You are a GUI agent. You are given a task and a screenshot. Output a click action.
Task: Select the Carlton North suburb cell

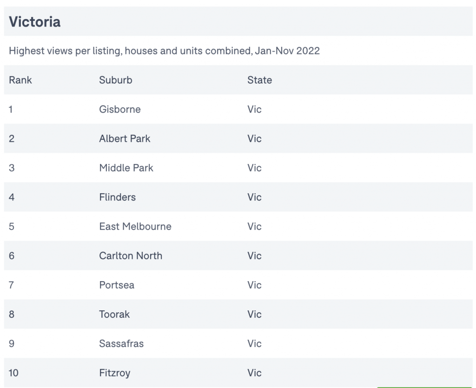[131, 256]
